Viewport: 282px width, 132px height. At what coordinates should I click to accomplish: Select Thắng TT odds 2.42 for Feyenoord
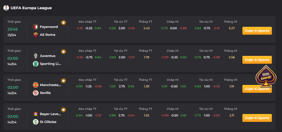point(147,28)
